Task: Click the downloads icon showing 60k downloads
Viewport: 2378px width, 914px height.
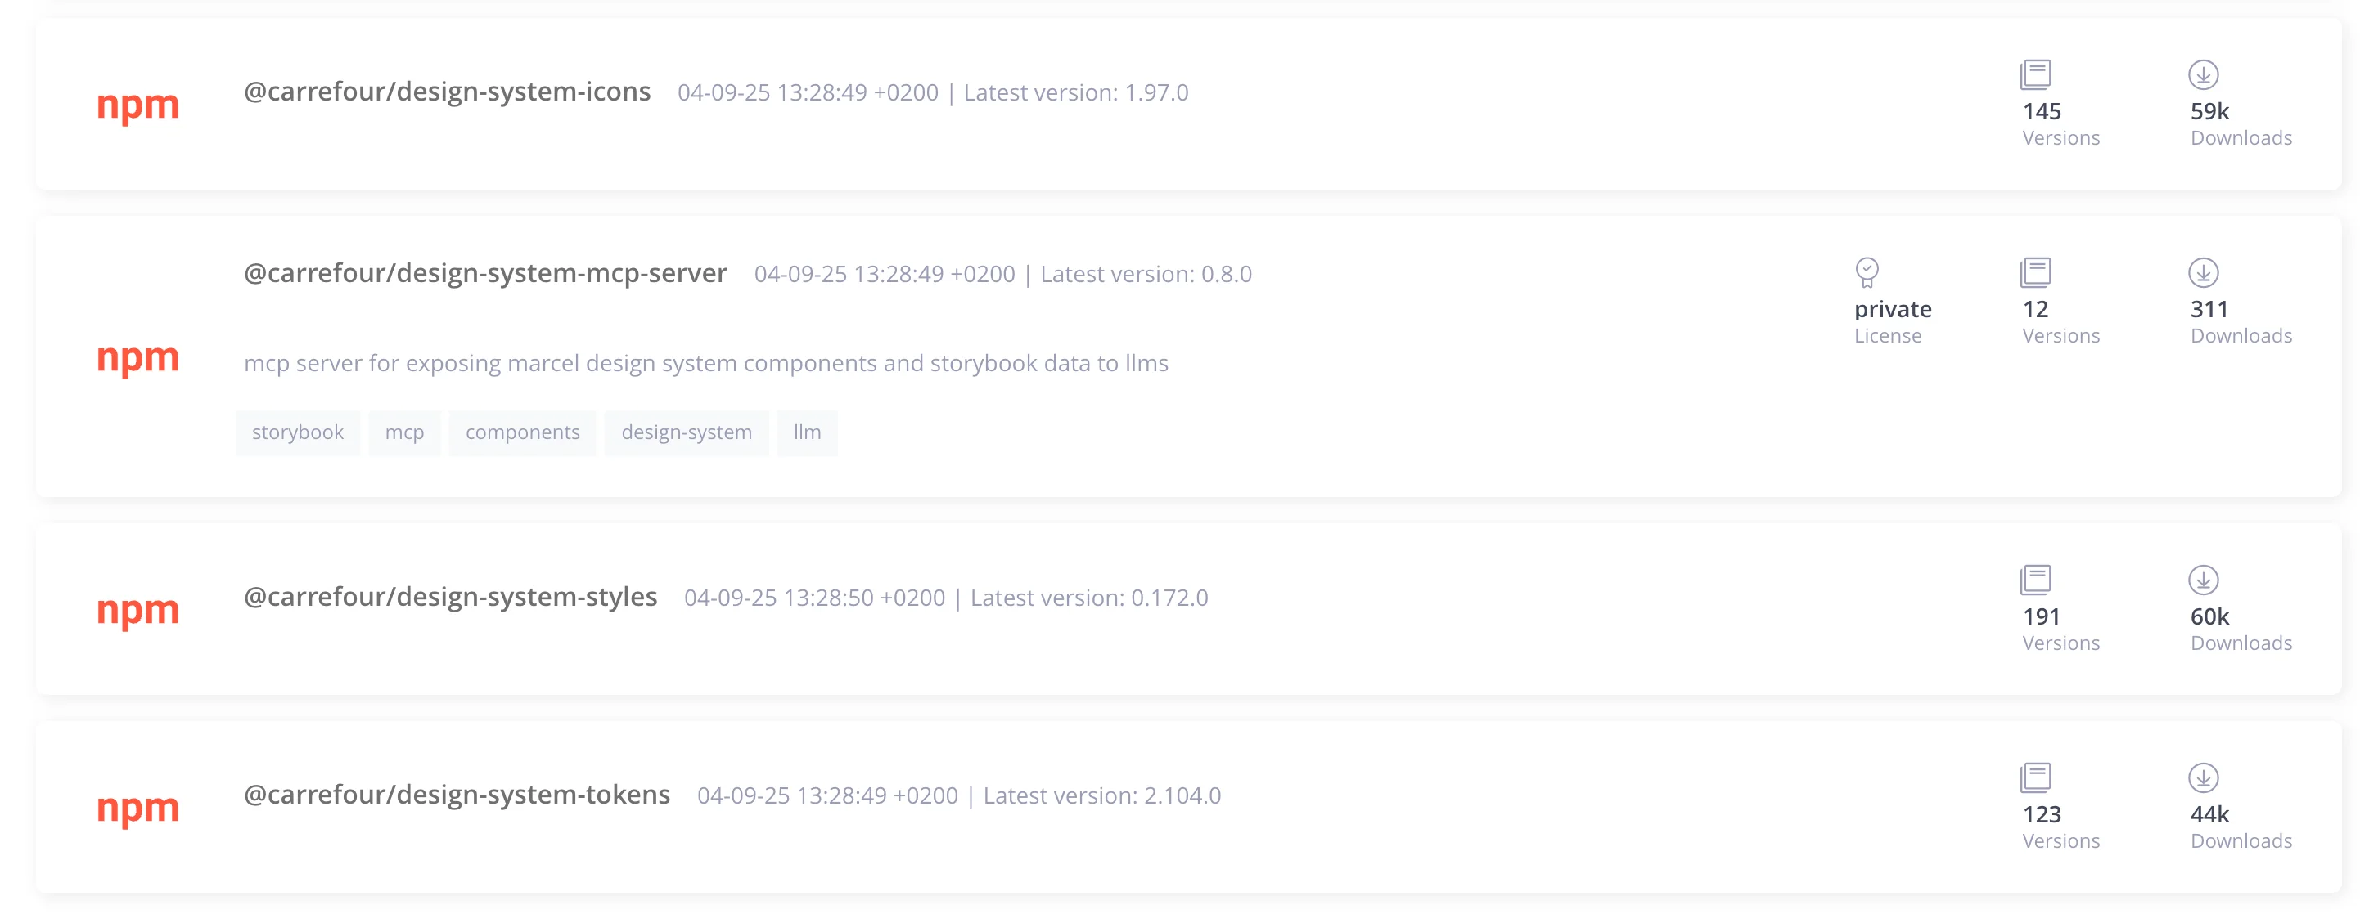Action: click(2203, 579)
